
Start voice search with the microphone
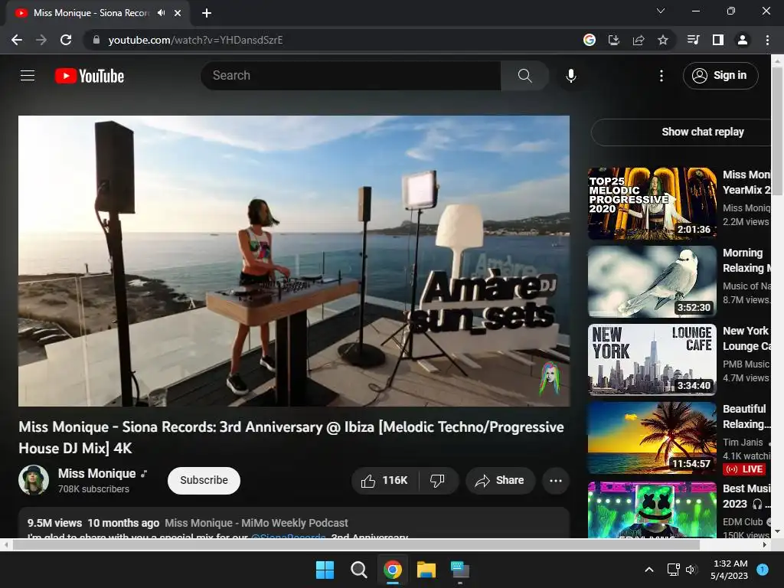pos(571,76)
